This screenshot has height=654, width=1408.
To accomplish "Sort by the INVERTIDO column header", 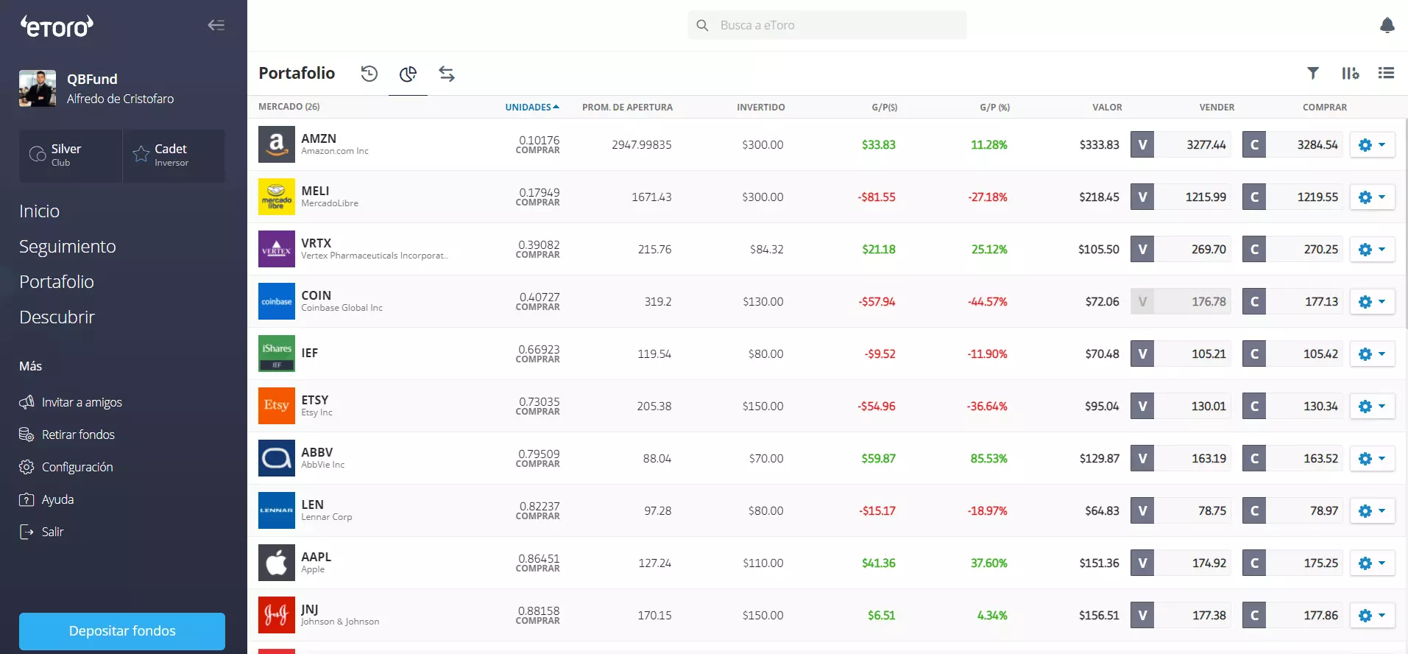I will (760, 107).
